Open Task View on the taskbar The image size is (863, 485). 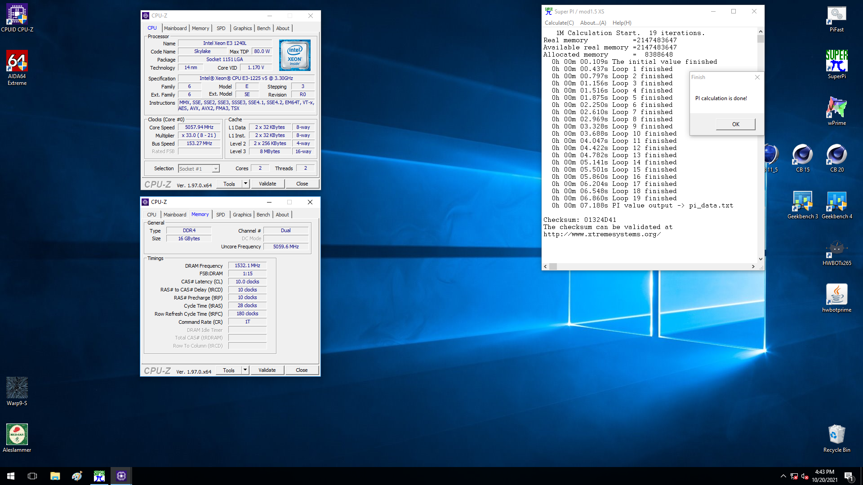(x=32, y=476)
